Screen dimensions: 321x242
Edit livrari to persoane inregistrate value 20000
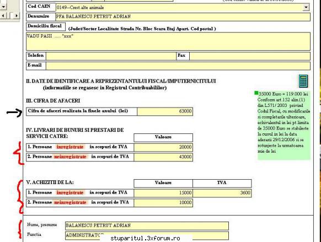pyautogui.click(x=163, y=147)
